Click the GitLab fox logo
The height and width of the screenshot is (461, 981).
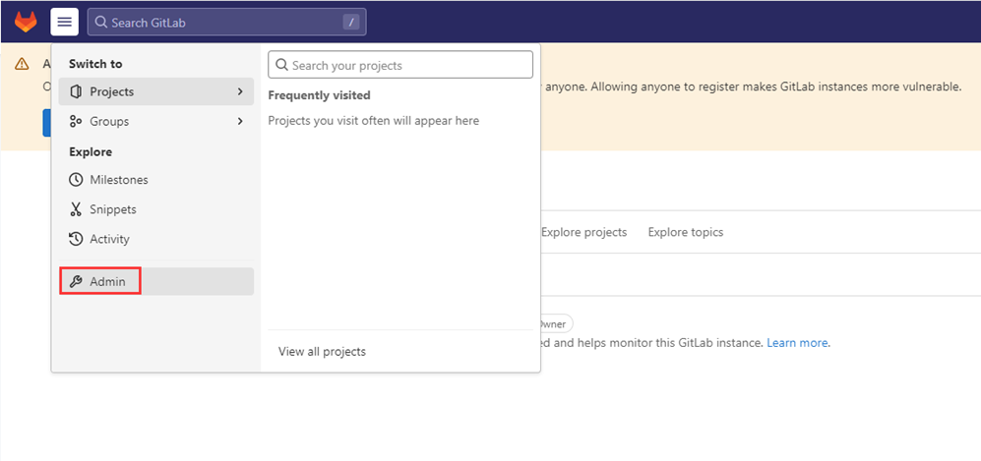click(26, 22)
